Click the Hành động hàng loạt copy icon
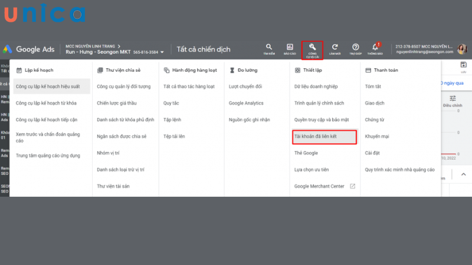This screenshot has width=472, height=265. click(166, 70)
